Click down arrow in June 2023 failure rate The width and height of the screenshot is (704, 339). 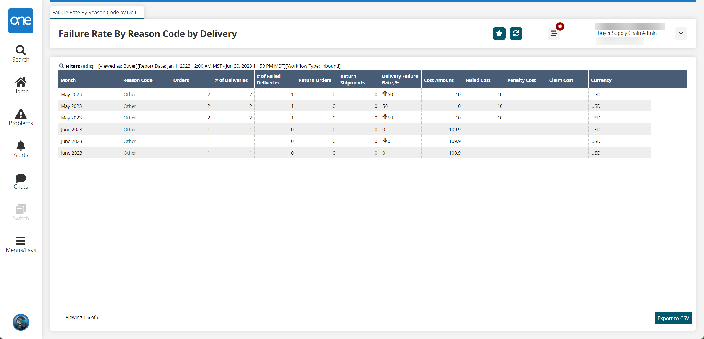click(x=385, y=140)
